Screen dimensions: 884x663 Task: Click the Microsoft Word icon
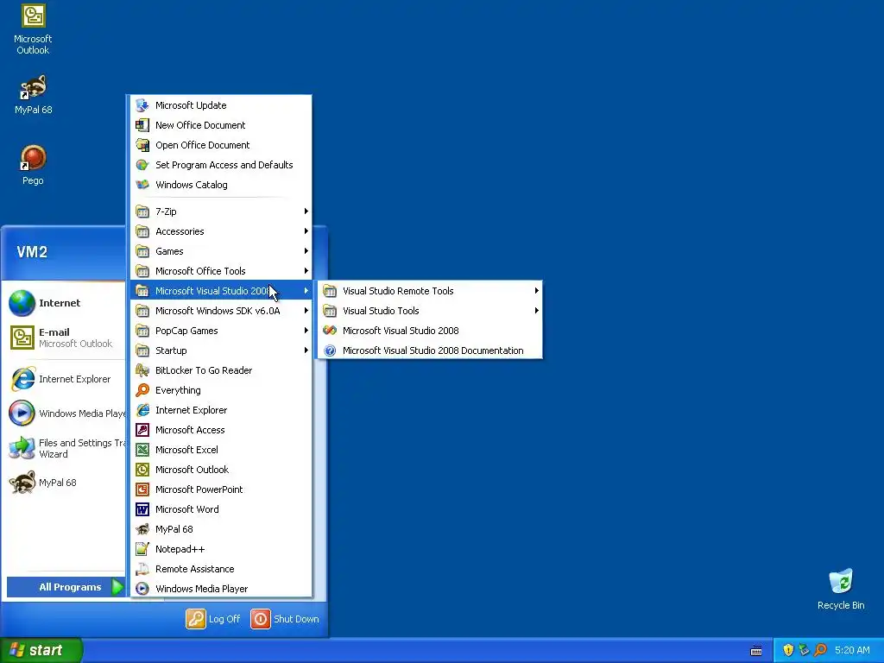pyautogui.click(x=142, y=509)
